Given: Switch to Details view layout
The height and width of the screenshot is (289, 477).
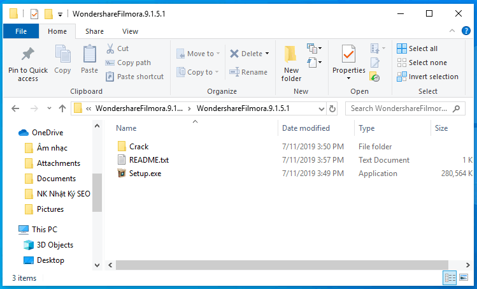Looking at the screenshot, I should pyautogui.click(x=450, y=278).
